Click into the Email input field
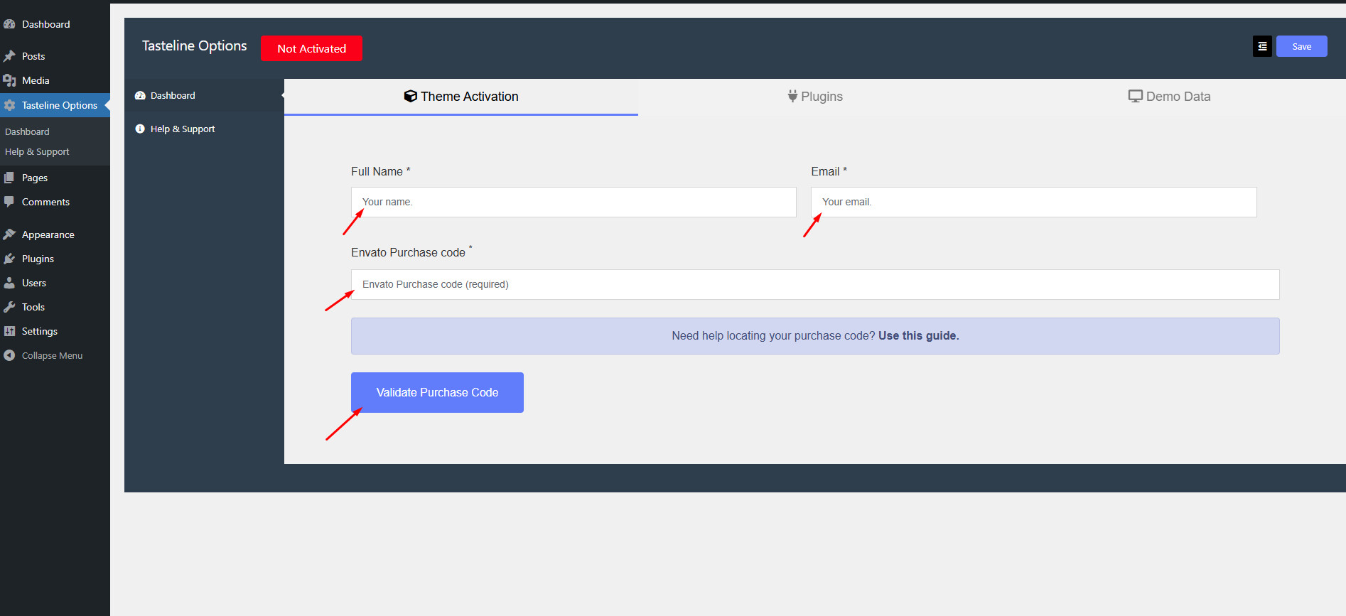 coord(1033,202)
